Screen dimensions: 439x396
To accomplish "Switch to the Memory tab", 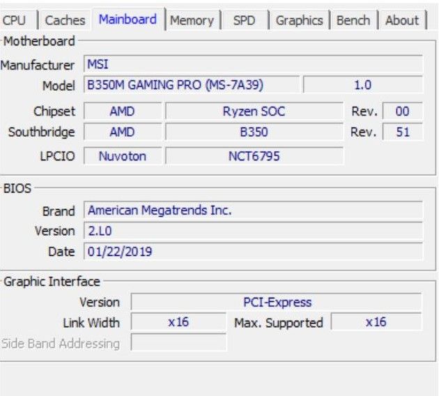I will 192,20.
